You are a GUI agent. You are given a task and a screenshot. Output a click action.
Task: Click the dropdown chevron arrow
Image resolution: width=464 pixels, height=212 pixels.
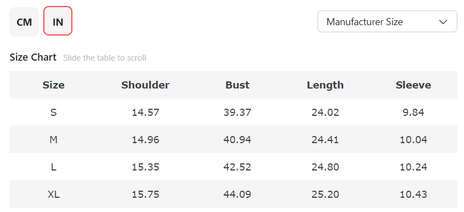pyautogui.click(x=443, y=22)
